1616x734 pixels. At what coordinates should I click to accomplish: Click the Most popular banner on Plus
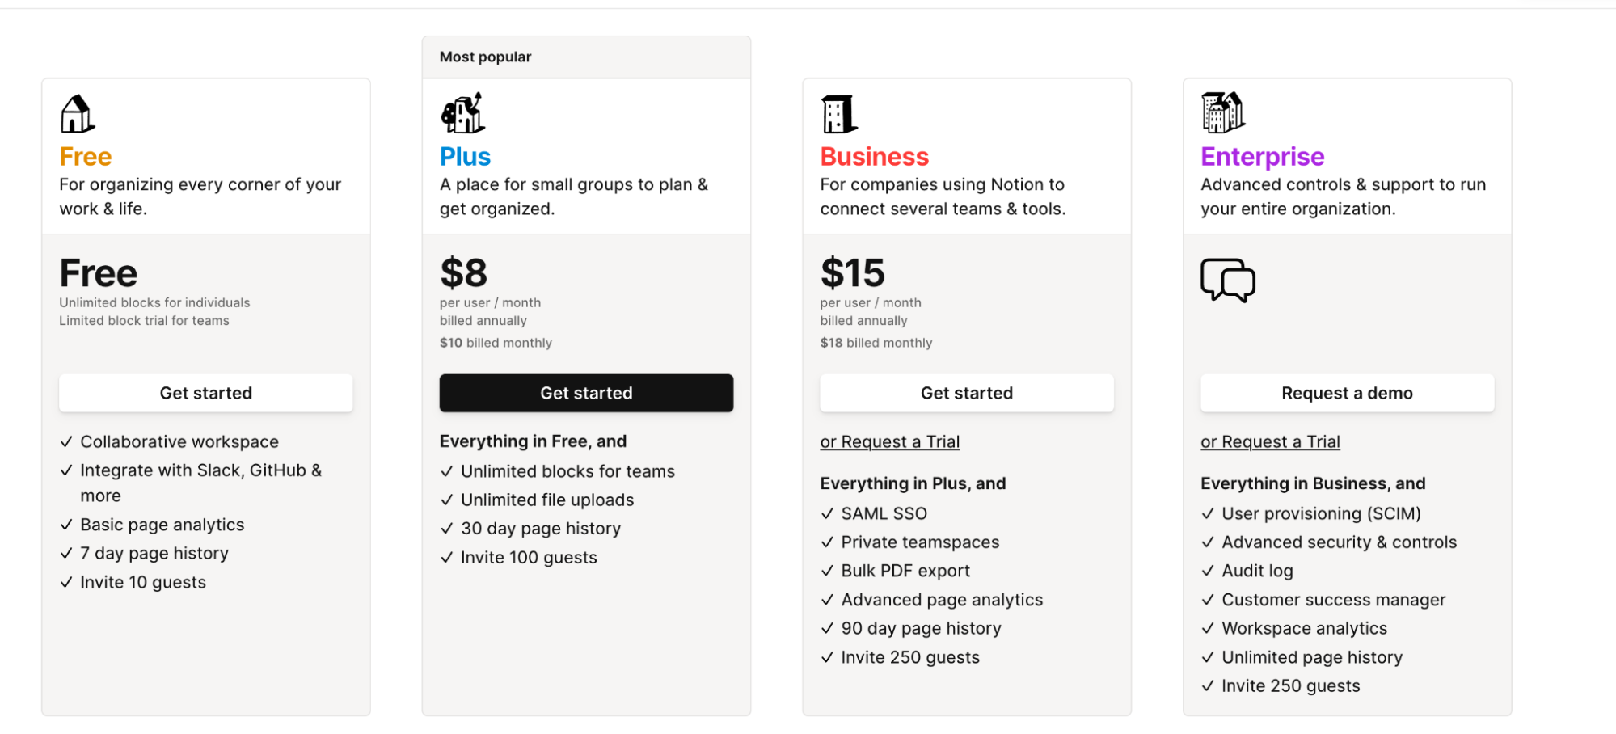485,57
